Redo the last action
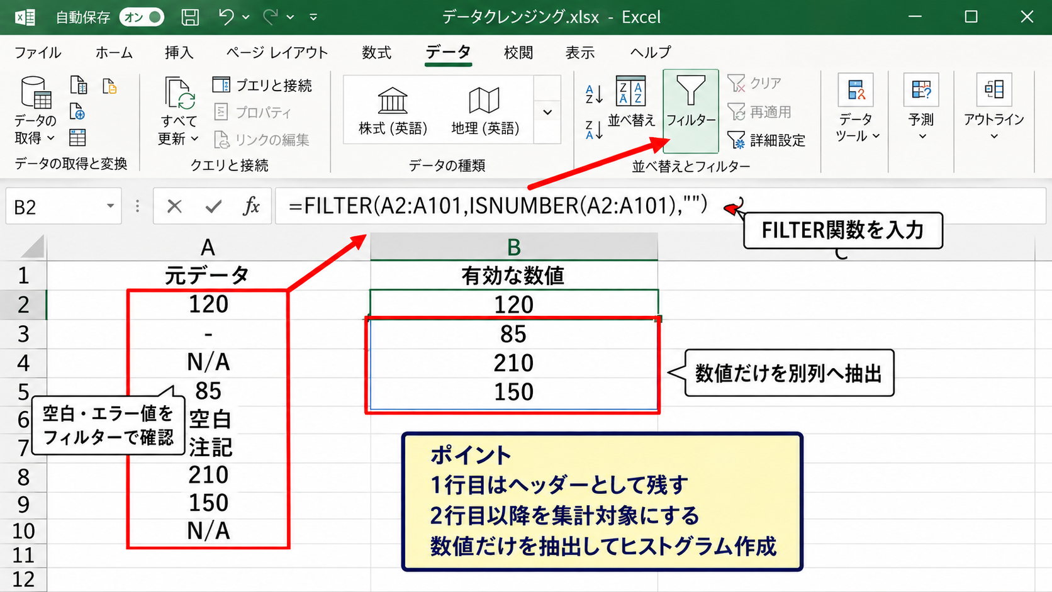 [271, 17]
